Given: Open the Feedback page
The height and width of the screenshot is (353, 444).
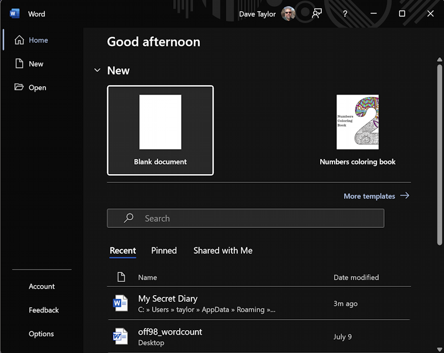Looking at the screenshot, I should click(44, 310).
